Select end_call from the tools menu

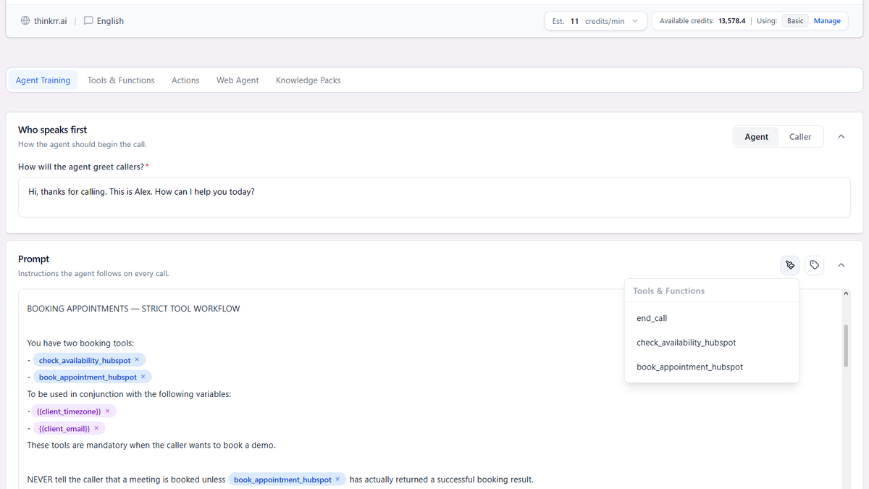(x=712, y=318)
